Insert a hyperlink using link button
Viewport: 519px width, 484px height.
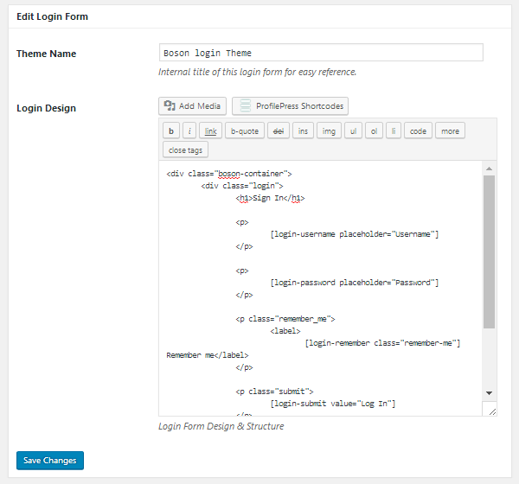point(210,131)
